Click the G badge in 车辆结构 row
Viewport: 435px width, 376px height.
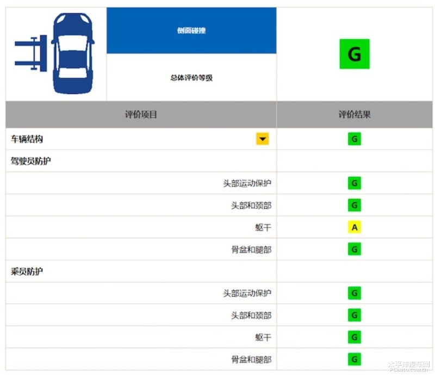coord(355,139)
